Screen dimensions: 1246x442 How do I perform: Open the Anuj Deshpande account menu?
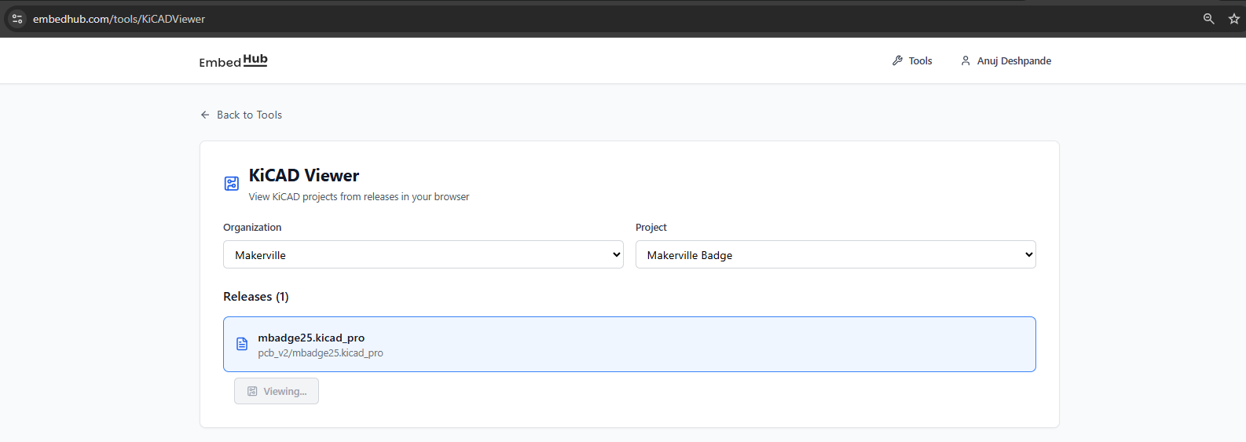pyautogui.click(x=1013, y=60)
